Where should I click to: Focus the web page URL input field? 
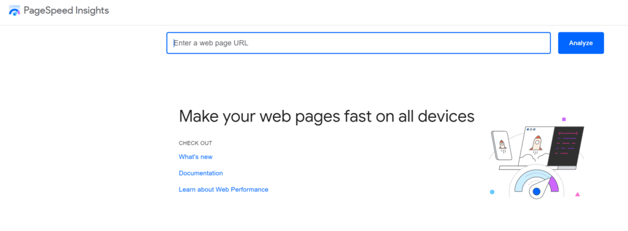[358, 43]
